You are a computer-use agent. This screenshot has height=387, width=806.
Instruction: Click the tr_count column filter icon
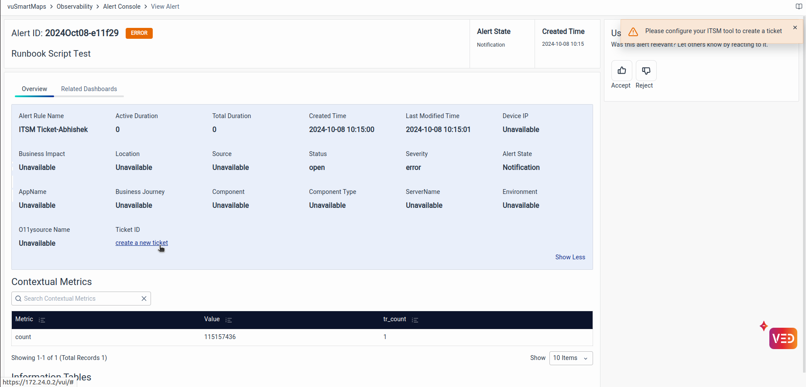(415, 320)
